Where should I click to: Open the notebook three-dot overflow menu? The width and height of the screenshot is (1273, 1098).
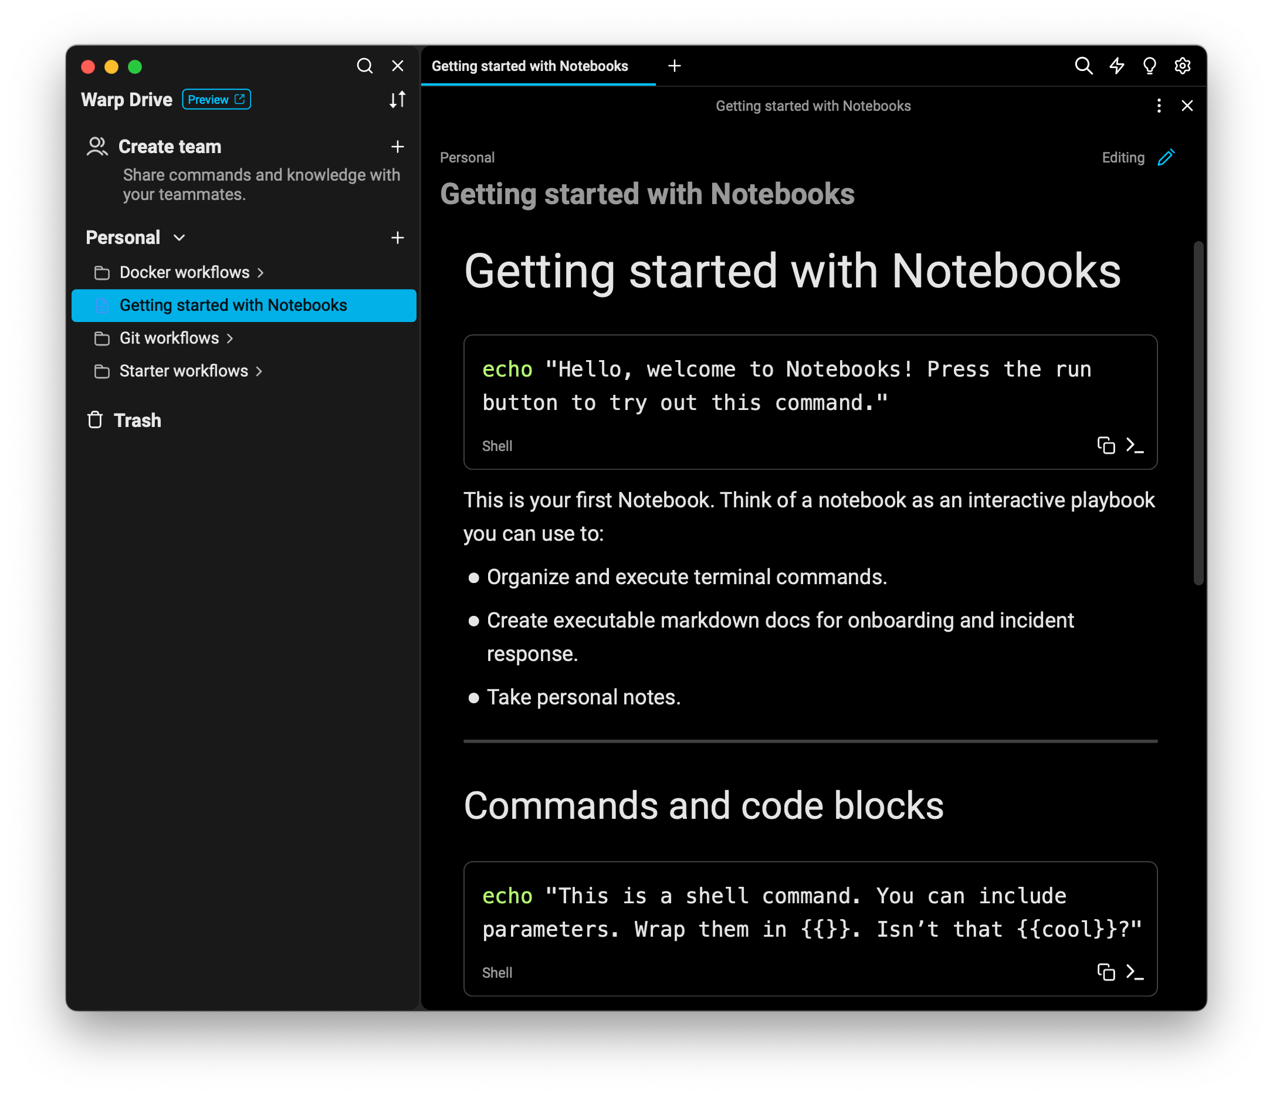1159,106
